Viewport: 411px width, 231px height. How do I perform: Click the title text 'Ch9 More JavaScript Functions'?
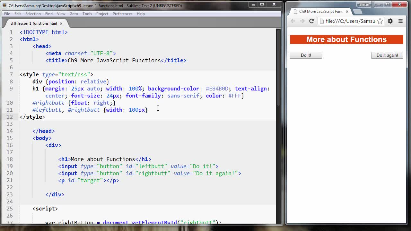coord(114,60)
